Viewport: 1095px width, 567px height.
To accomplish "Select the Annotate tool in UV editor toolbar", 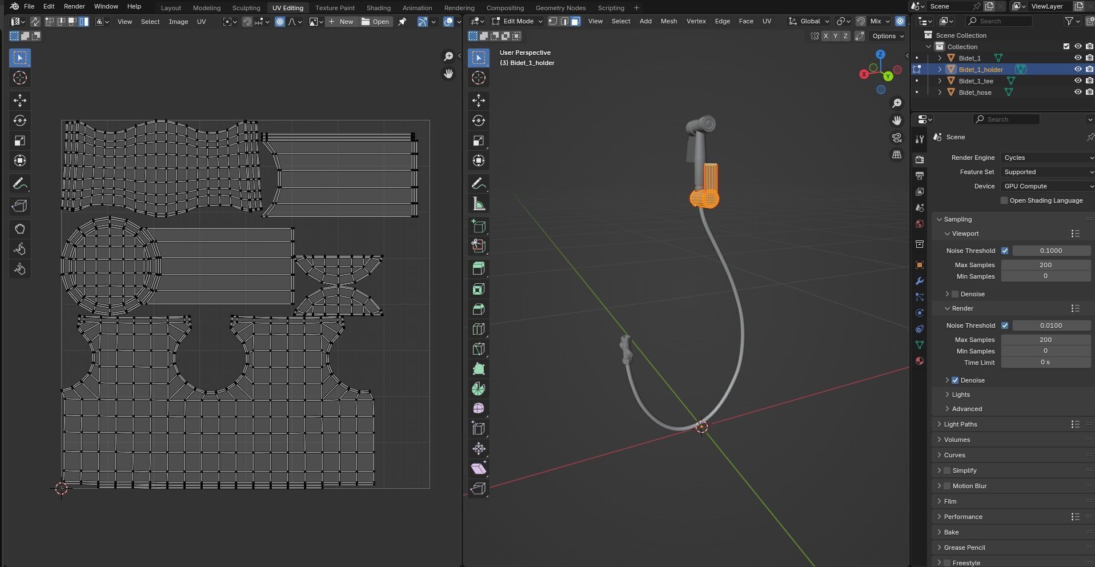I will (x=20, y=184).
